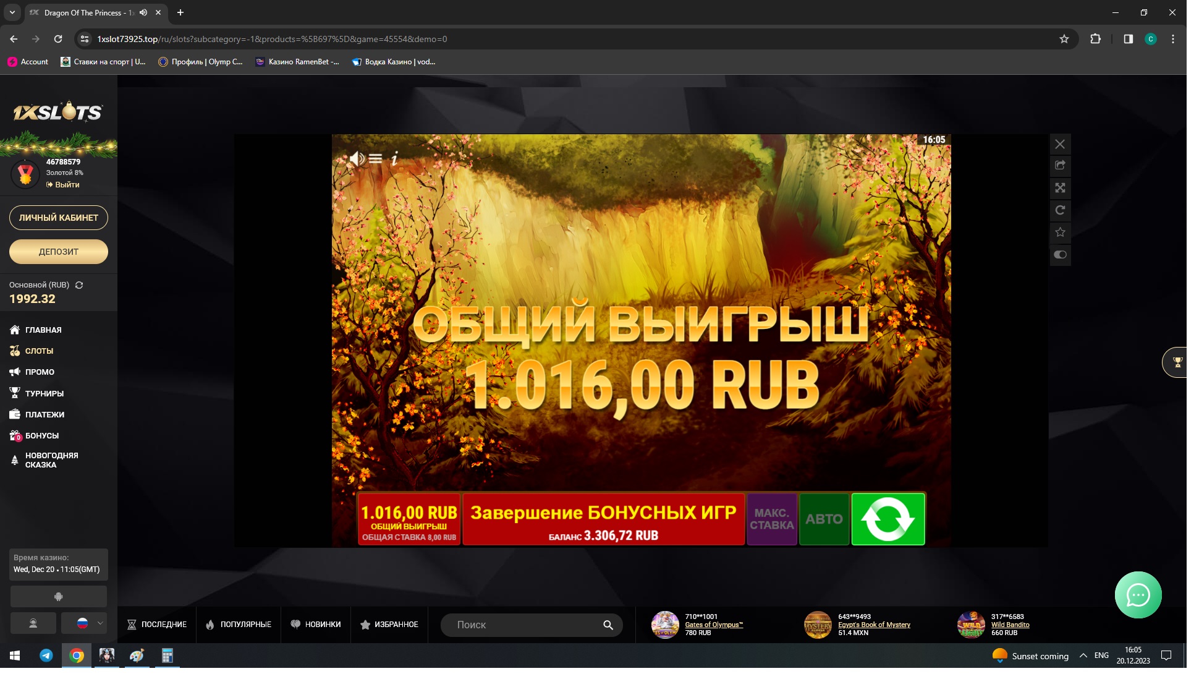The width and height of the screenshot is (1199, 679).
Task: Open the live chat bubble
Action: pos(1138,595)
